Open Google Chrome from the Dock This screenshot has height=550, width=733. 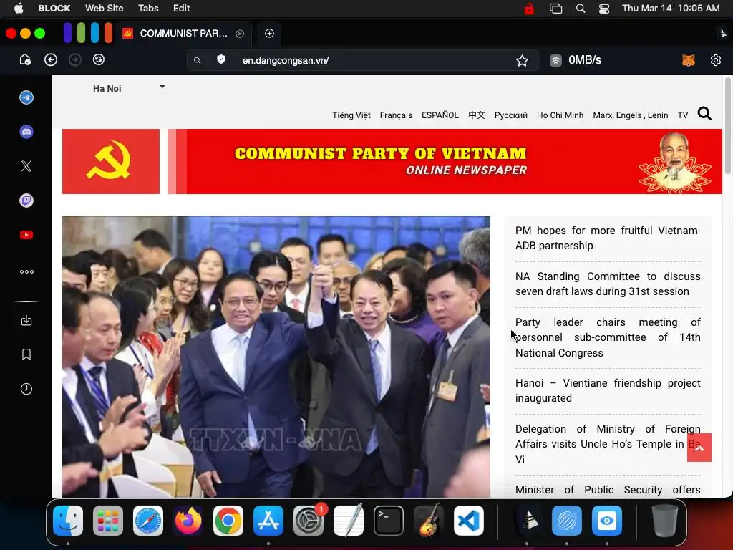coord(228,521)
